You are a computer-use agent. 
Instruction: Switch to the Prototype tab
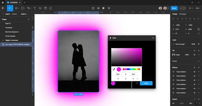coord(183,14)
